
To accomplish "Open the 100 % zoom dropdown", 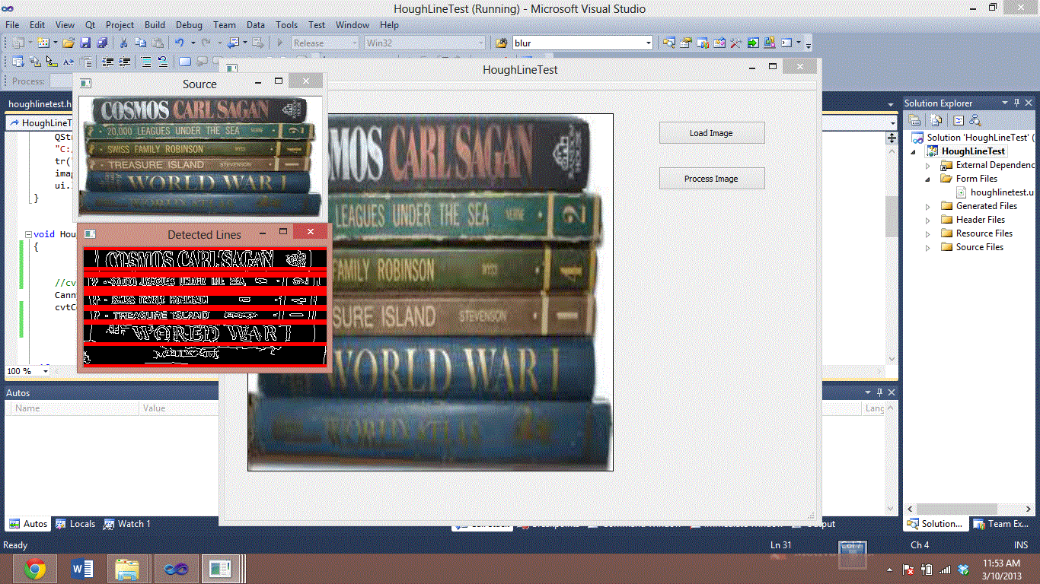I will (46, 371).
